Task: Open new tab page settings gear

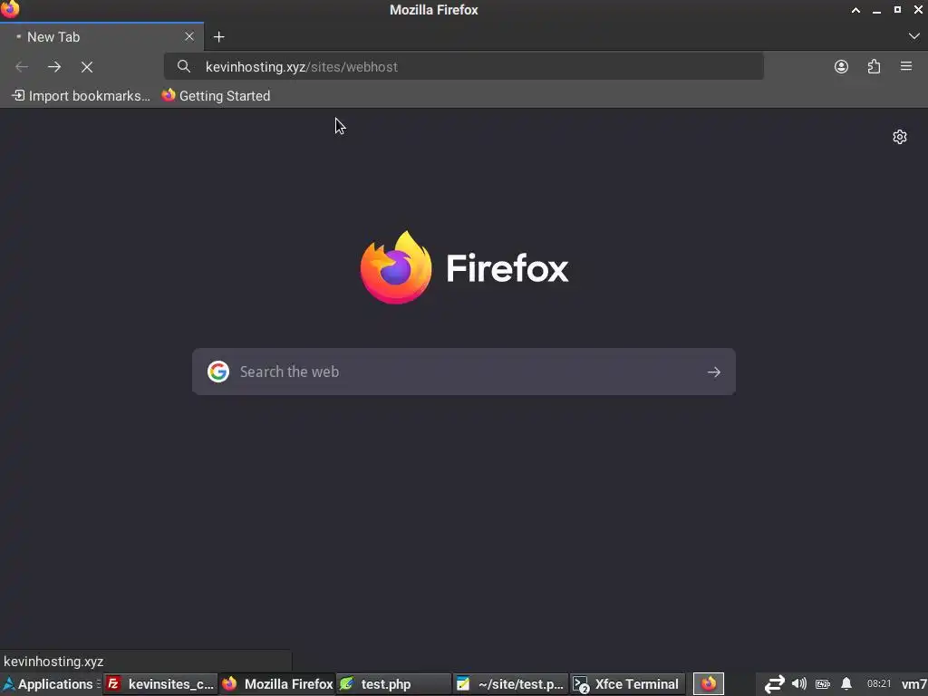Action: coord(900,137)
